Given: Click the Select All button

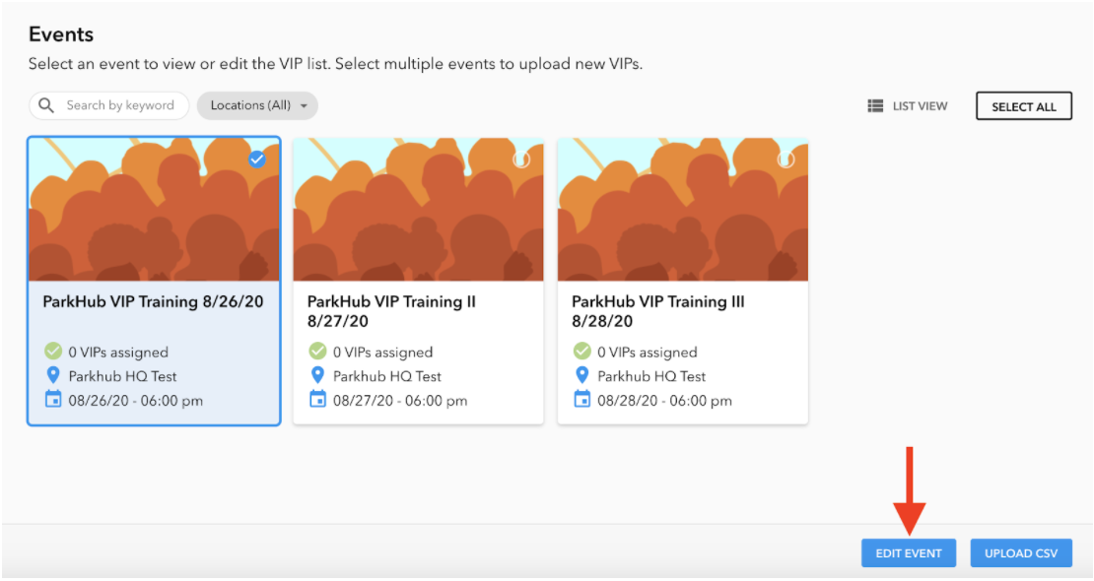Looking at the screenshot, I should click(x=1024, y=106).
